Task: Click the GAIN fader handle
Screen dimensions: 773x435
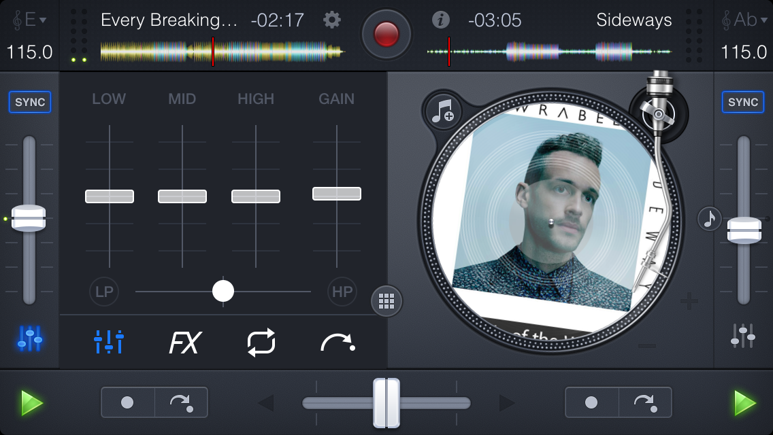Action: [337, 194]
